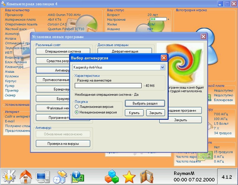The height and width of the screenshot is (185, 238).
Task: Click the Принтер label
Action: (12, 90)
